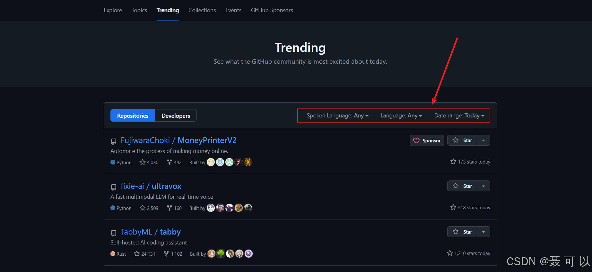The height and width of the screenshot is (272, 592).
Task: Click the repo icon beside MoneyPrinterV2
Action: 114,141
